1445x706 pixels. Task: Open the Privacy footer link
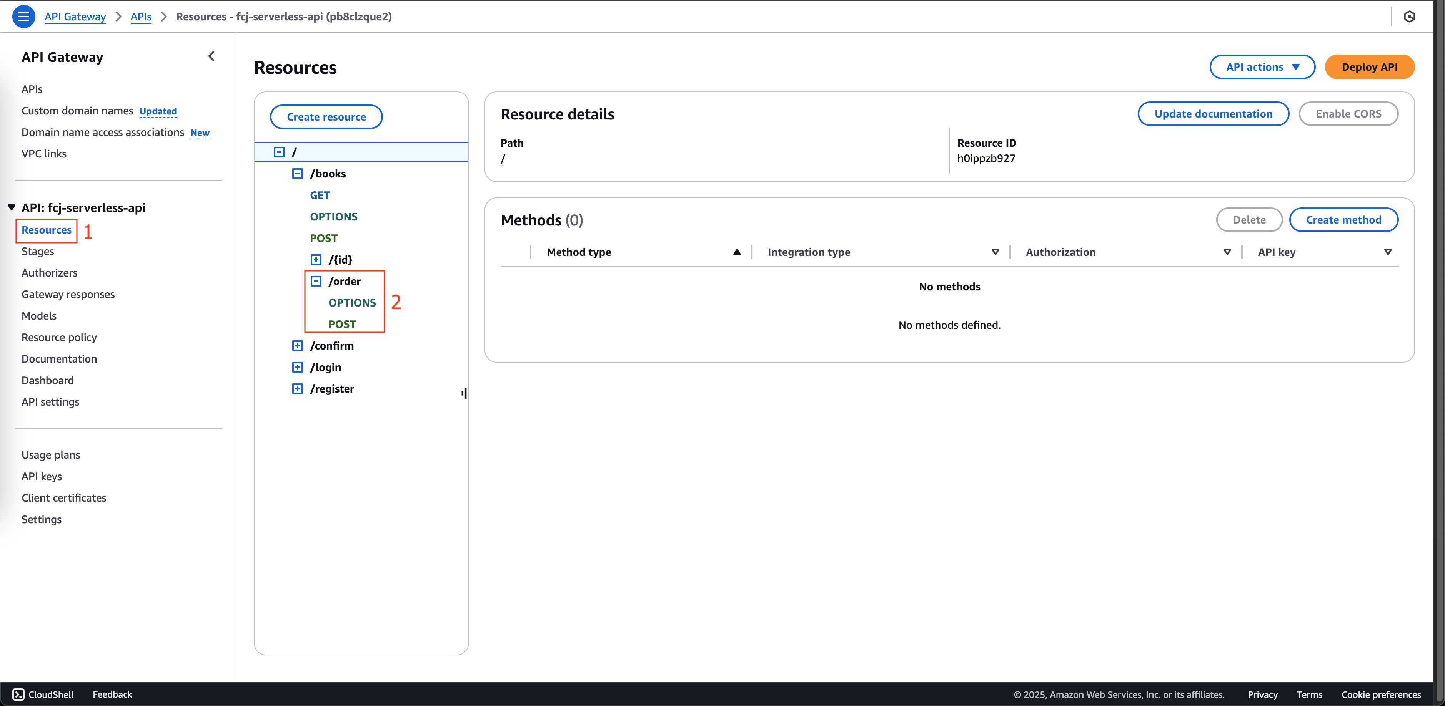[x=1262, y=695]
